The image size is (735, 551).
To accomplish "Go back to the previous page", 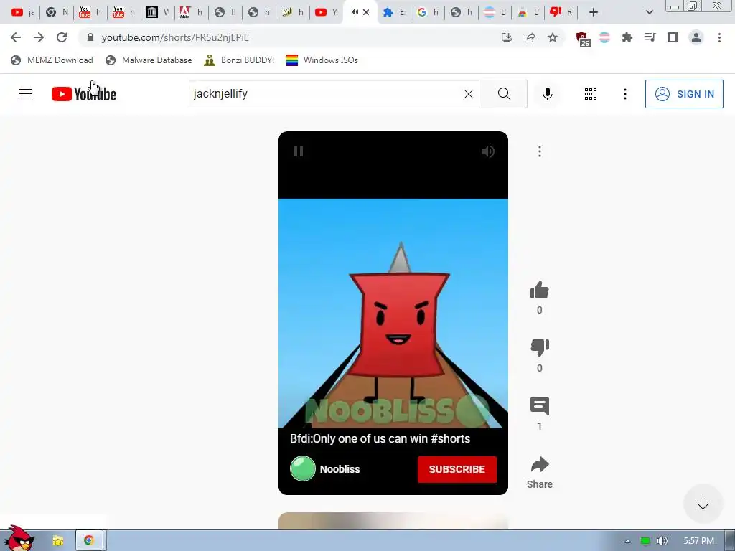I will pos(16,37).
